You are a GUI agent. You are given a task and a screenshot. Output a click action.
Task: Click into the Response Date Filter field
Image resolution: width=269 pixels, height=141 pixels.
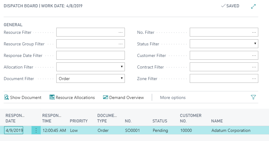tap(91, 55)
